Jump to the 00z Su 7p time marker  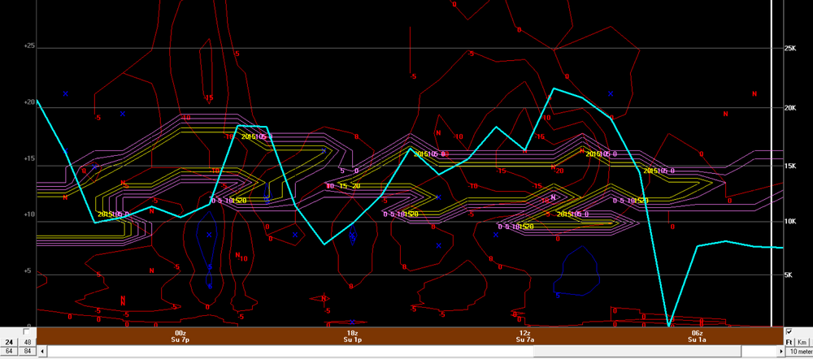(x=180, y=336)
